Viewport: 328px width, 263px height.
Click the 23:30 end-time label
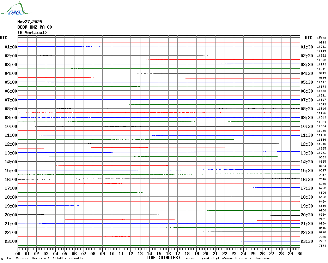pos(307,241)
